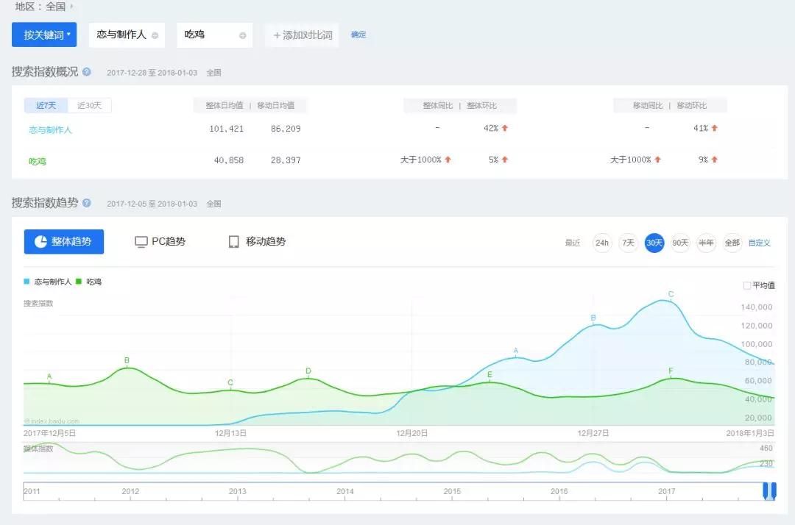Click the 移动同比 column header
Image resolution: width=795 pixels, height=525 pixels.
pos(648,105)
